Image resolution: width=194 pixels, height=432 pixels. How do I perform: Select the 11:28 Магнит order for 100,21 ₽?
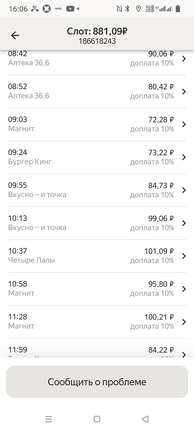pyautogui.click(x=97, y=322)
